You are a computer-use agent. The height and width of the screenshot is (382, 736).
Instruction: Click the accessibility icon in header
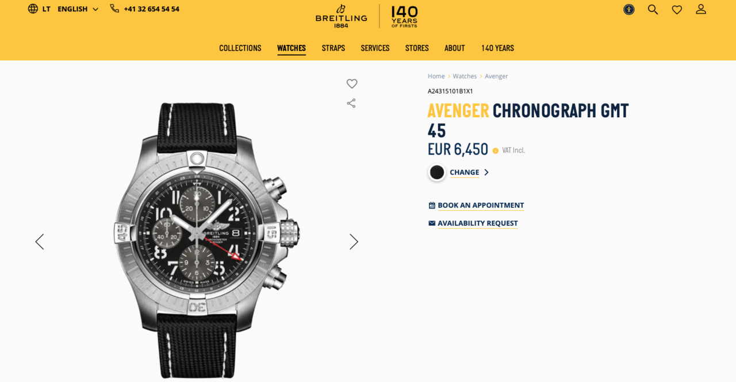(x=629, y=9)
